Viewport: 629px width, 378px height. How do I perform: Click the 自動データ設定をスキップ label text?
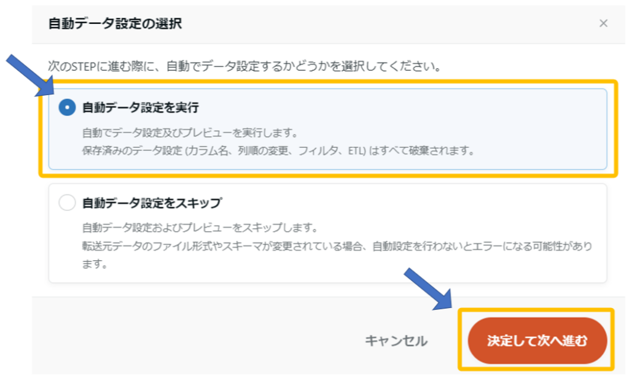pos(152,202)
